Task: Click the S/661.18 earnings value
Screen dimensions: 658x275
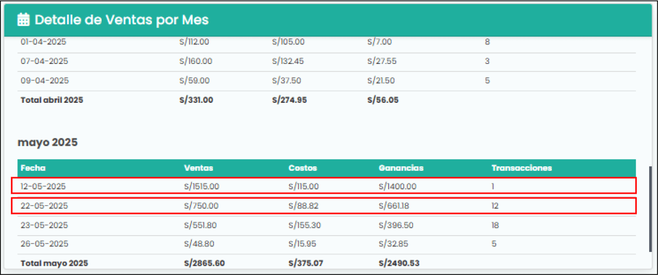Action: pyautogui.click(x=394, y=206)
